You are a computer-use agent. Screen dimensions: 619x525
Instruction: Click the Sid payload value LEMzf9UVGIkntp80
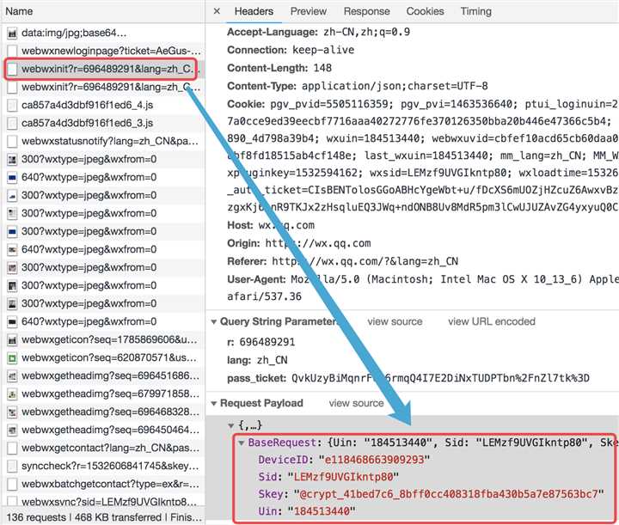(343, 477)
